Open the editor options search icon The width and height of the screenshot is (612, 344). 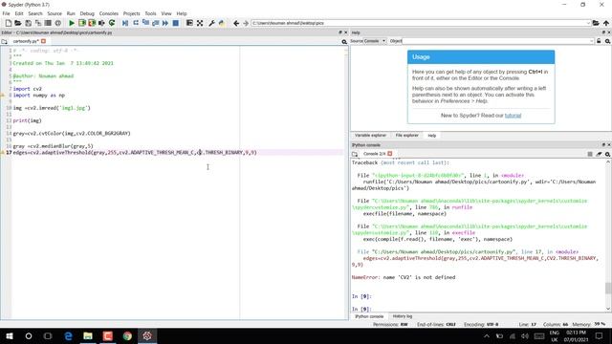click(x=344, y=41)
